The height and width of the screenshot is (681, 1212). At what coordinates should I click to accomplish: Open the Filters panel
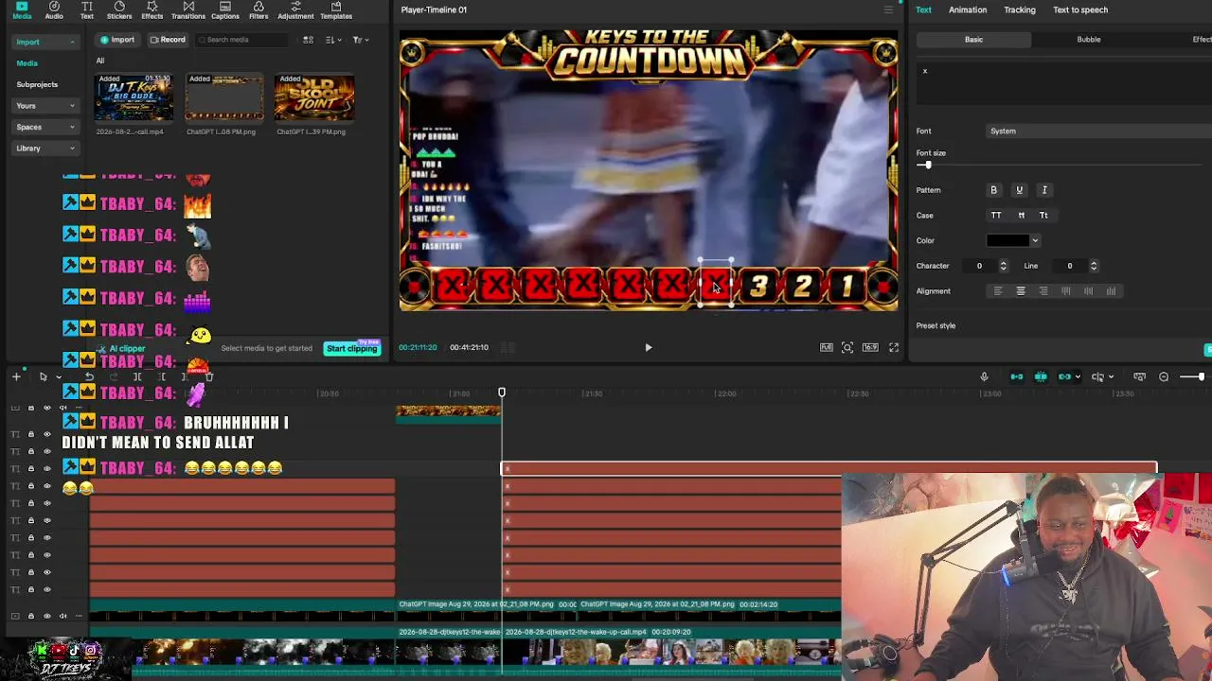pyautogui.click(x=258, y=10)
